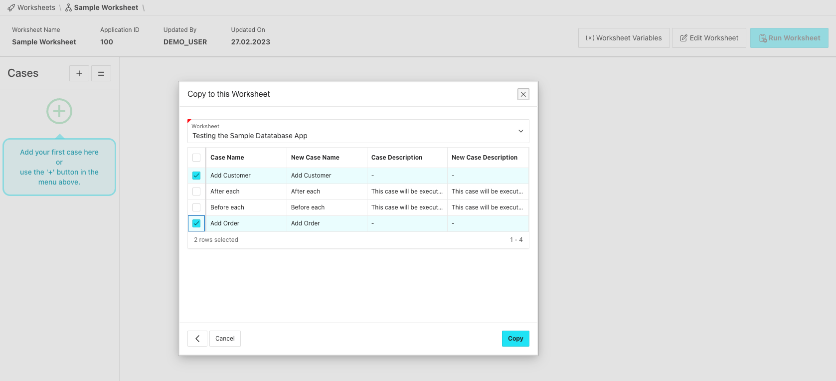This screenshot has height=381, width=836.
Task: Click the large circular add case icon
Action: pyautogui.click(x=59, y=111)
